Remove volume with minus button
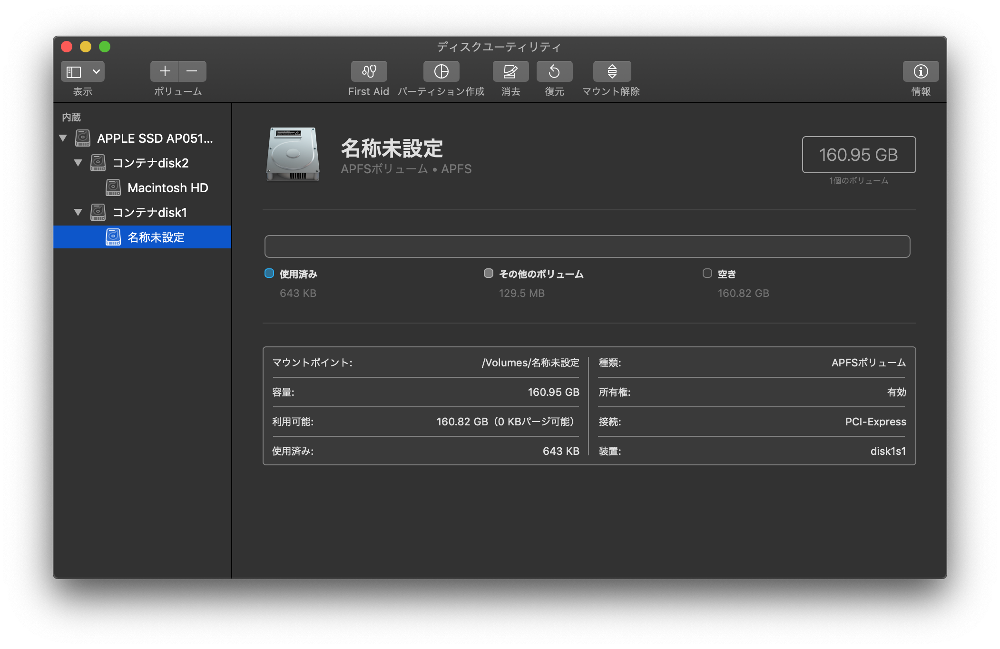1000x649 pixels. tap(192, 71)
